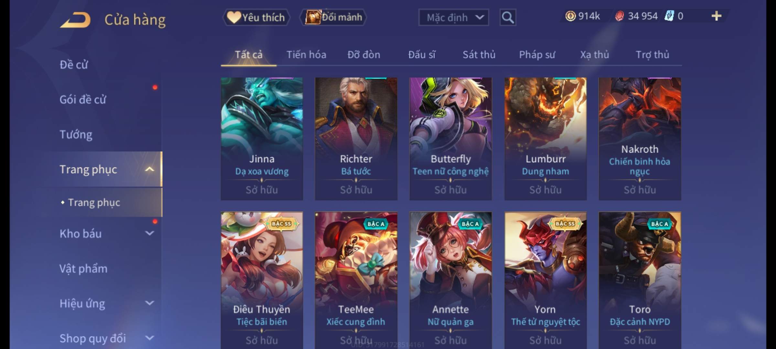
Task: Switch to the Sát thủ tab
Action: click(x=479, y=55)
